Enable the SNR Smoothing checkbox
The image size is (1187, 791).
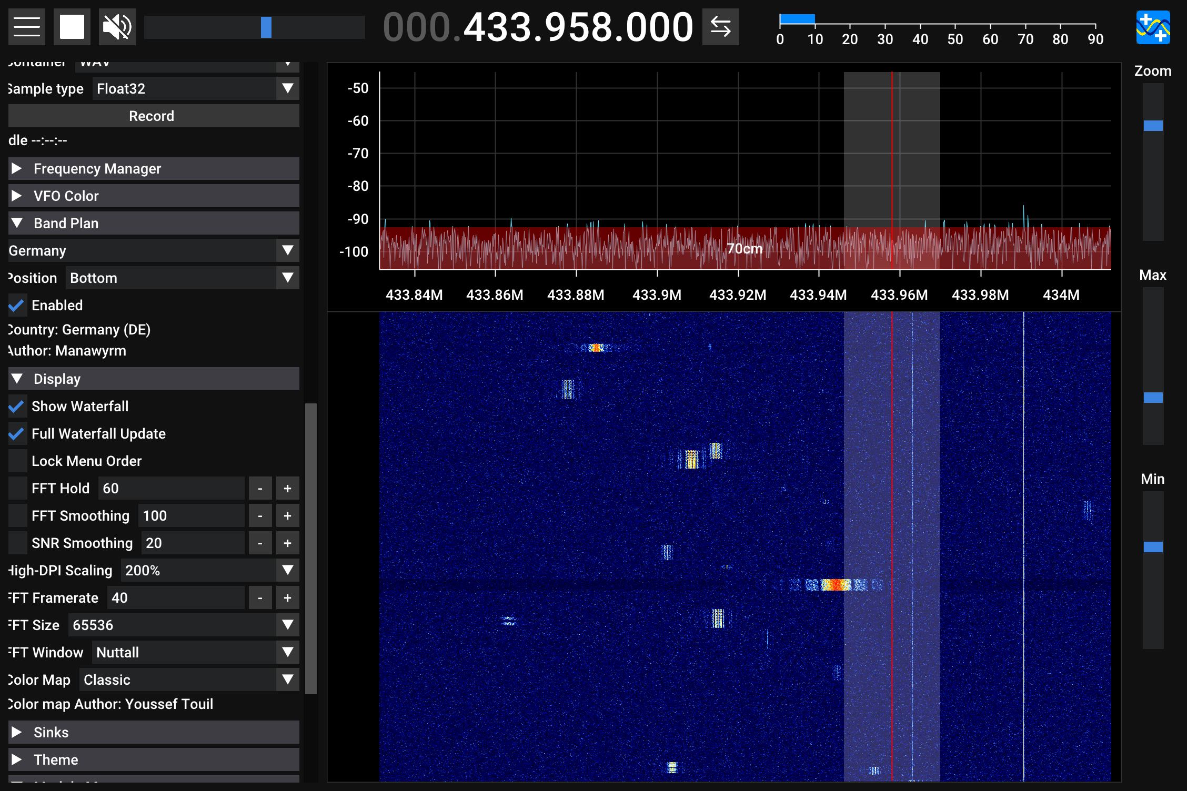coord(17,543)
